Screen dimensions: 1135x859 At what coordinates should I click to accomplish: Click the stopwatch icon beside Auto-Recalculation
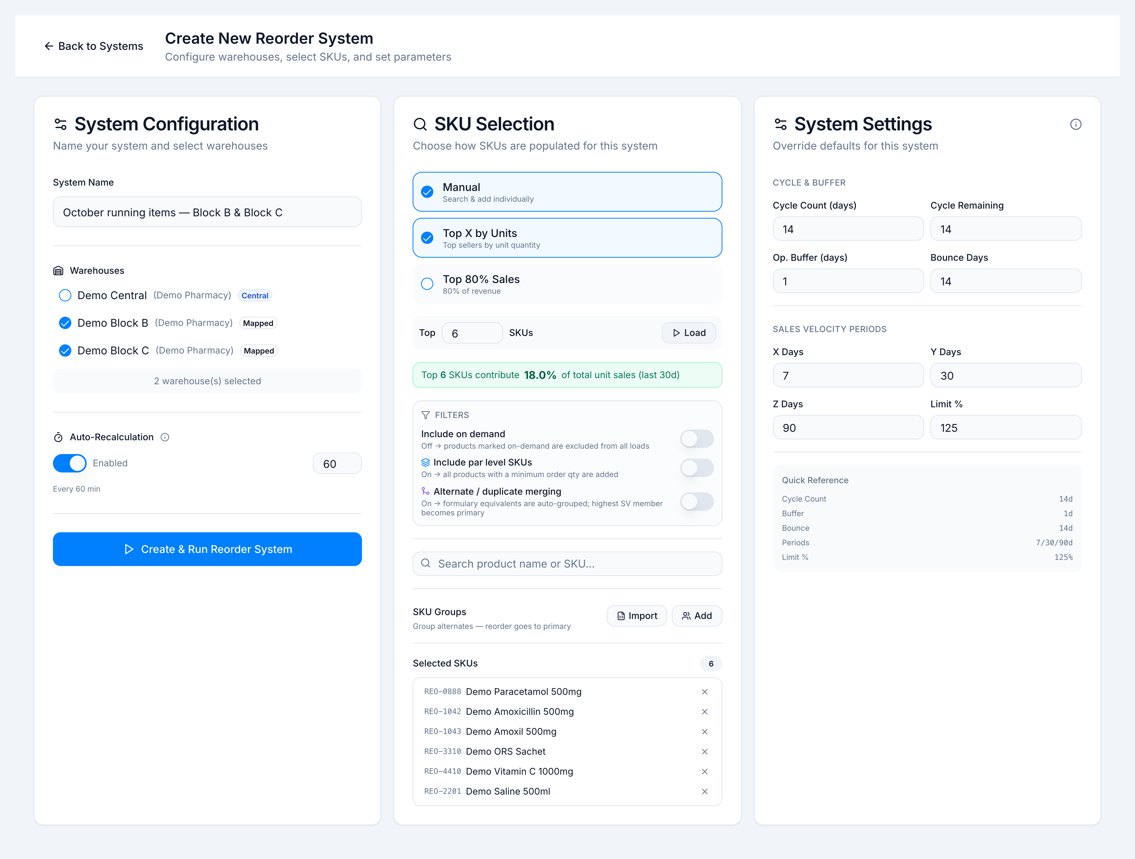pyautogui.click(x=59, y=437)
